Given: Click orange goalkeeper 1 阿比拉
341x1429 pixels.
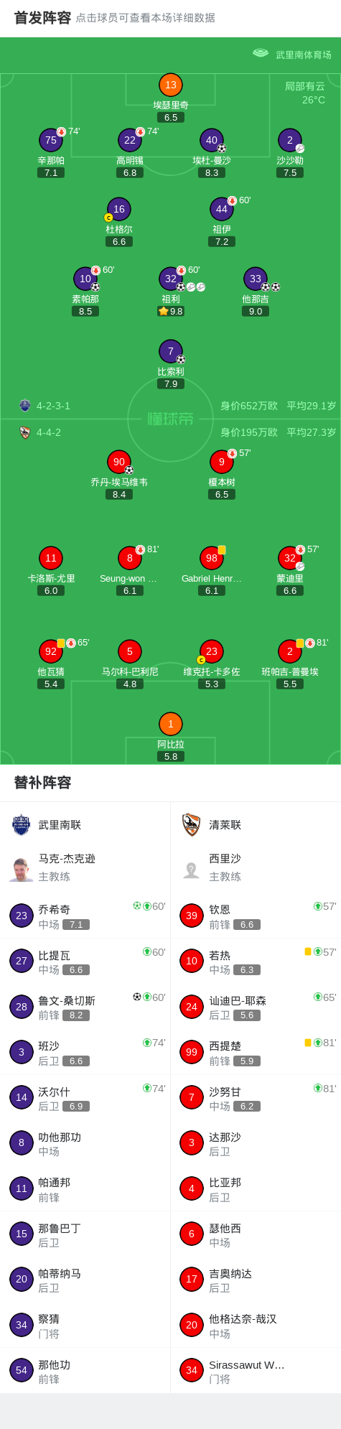Looking at the screenshot, I should click(171, 724).
